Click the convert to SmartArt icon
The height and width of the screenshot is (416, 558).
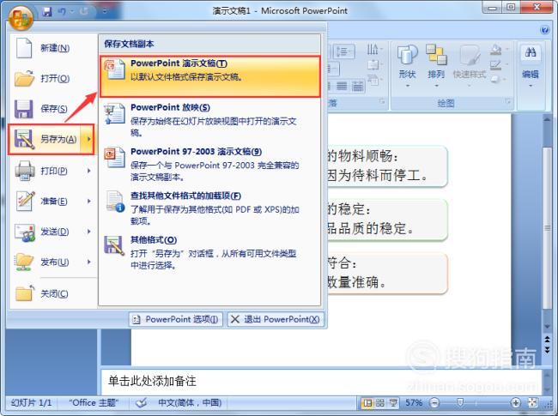[x=373, y=80]
